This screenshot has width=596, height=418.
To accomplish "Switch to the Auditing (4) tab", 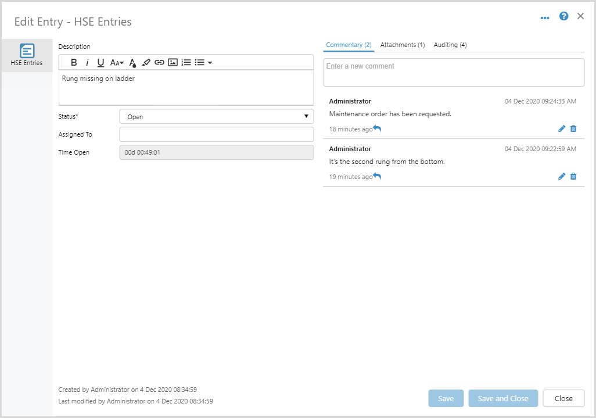I will coord(450,45).
